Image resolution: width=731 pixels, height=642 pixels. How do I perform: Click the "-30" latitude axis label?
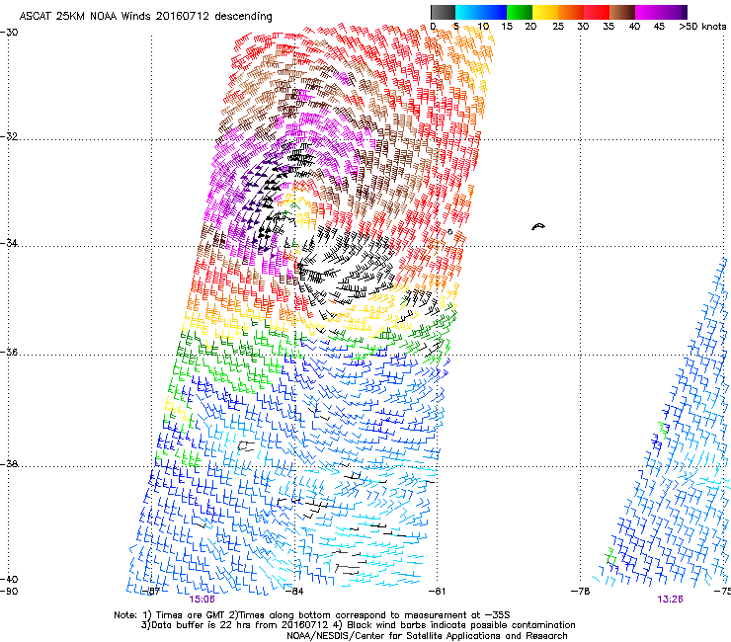tap(9, 33)
